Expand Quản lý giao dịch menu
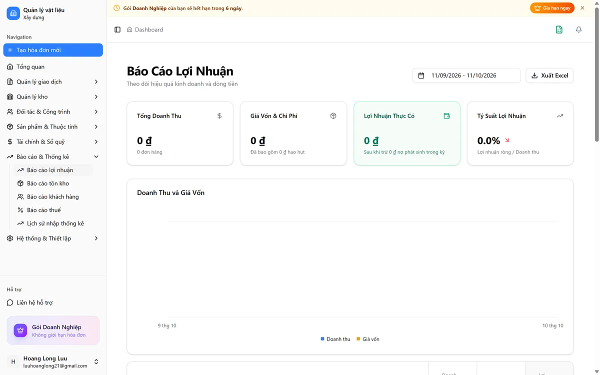 53,81
